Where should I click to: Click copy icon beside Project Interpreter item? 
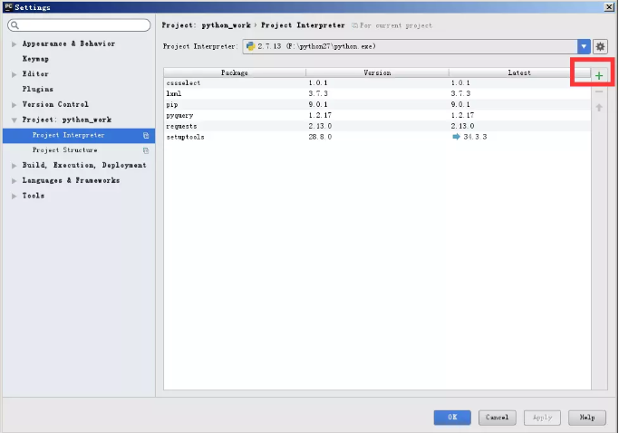[x=146, y=136]
